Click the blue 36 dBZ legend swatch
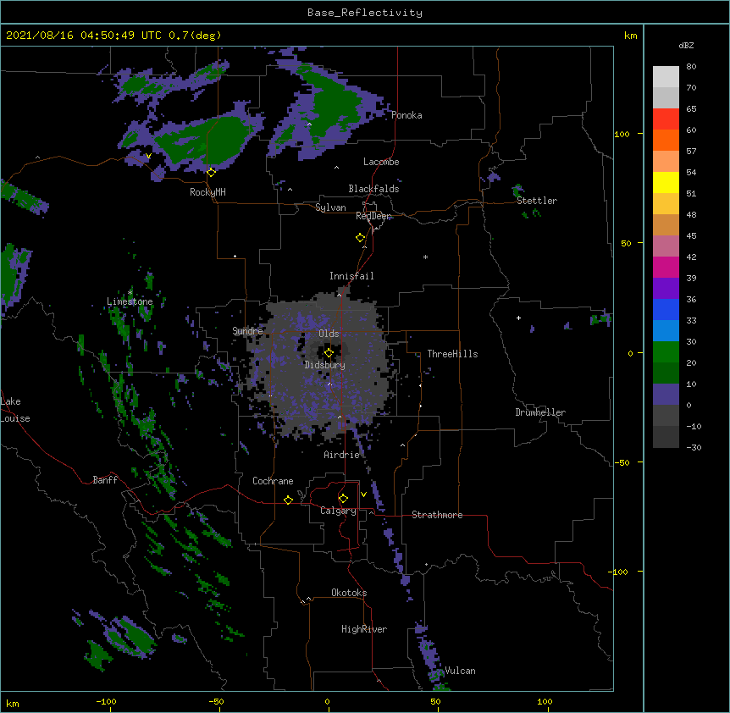Image resolution: width=730 pixels, height=713 pixels. (x=666, y=309)
